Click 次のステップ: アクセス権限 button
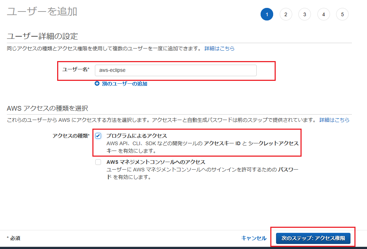The width and height of the screenshot is (367, 249). pyautogui.click(x=313, y=238)
